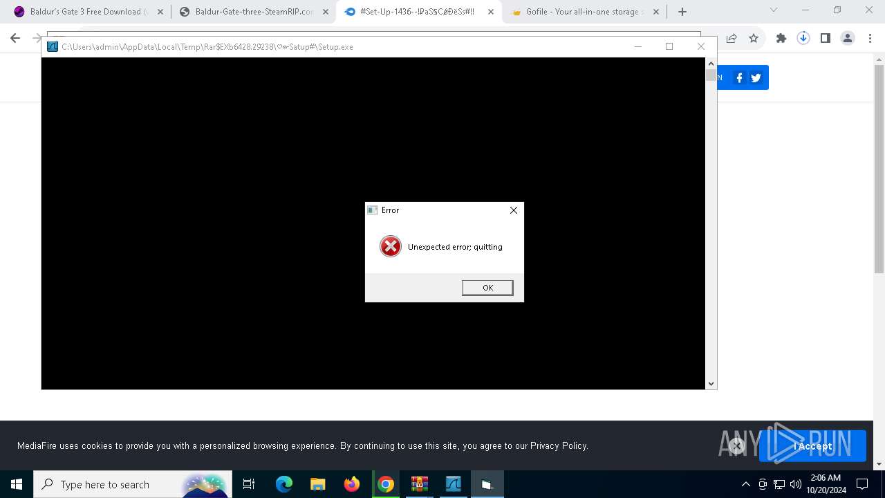The width and height of the screenshot is (885, 498).
Task: Switch to the Gofile storage tab
Action: [584, 12]
